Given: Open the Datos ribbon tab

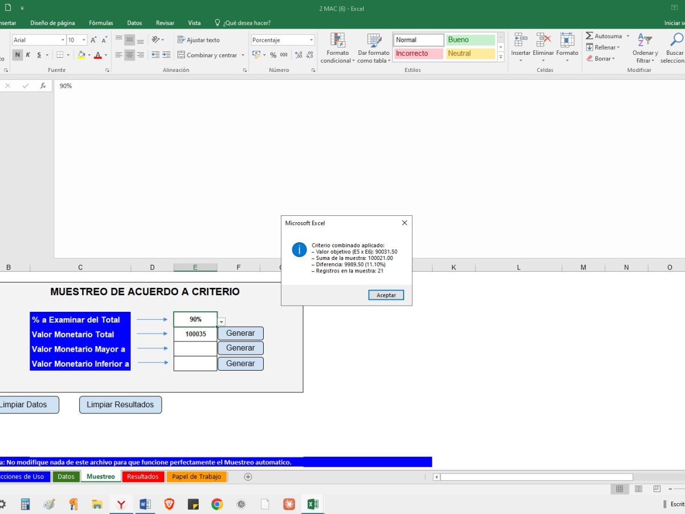Looking at the screenshot, I should (x=135, y=23).
